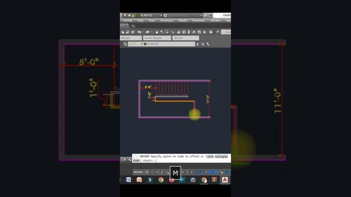351x197 pixels.
Task: Toggle top layer freeze sun icon
Action: [x=129, y=15]
